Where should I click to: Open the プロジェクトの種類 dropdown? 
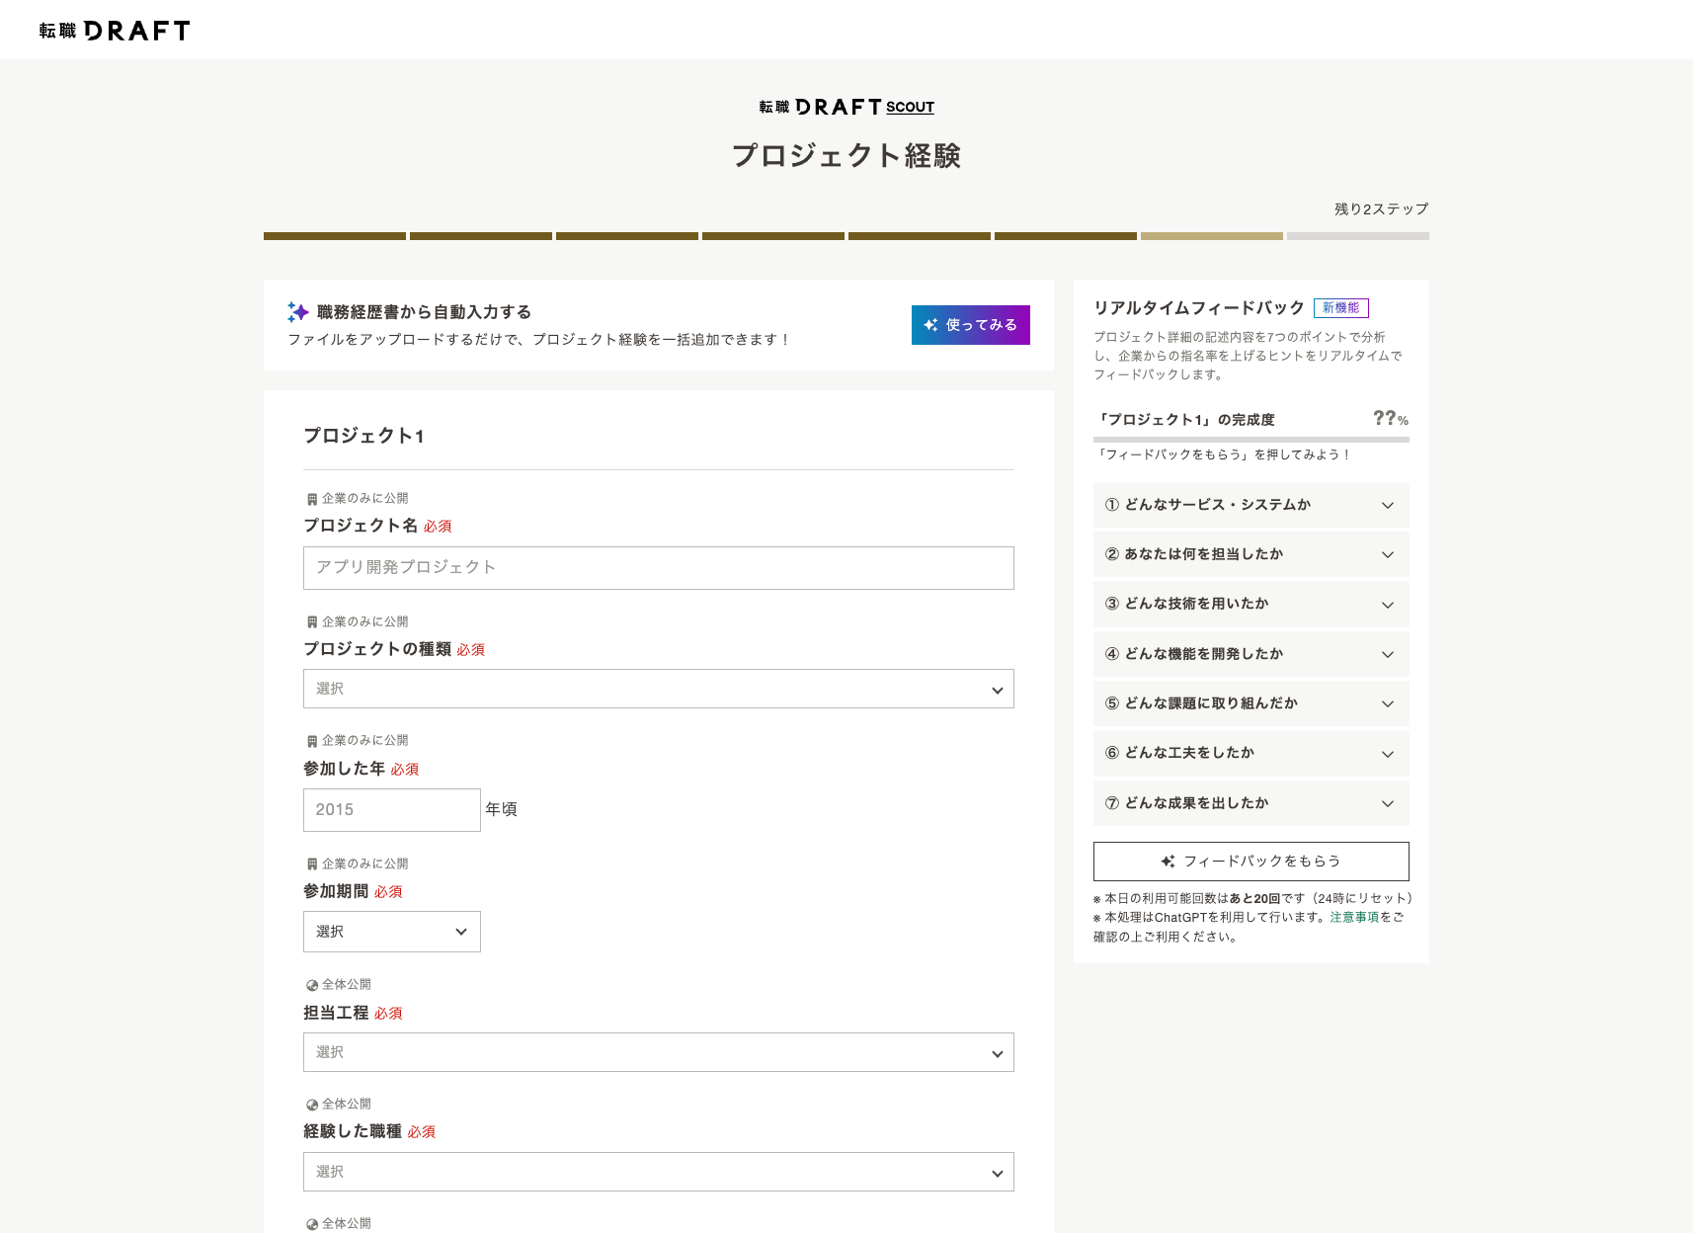658,690
